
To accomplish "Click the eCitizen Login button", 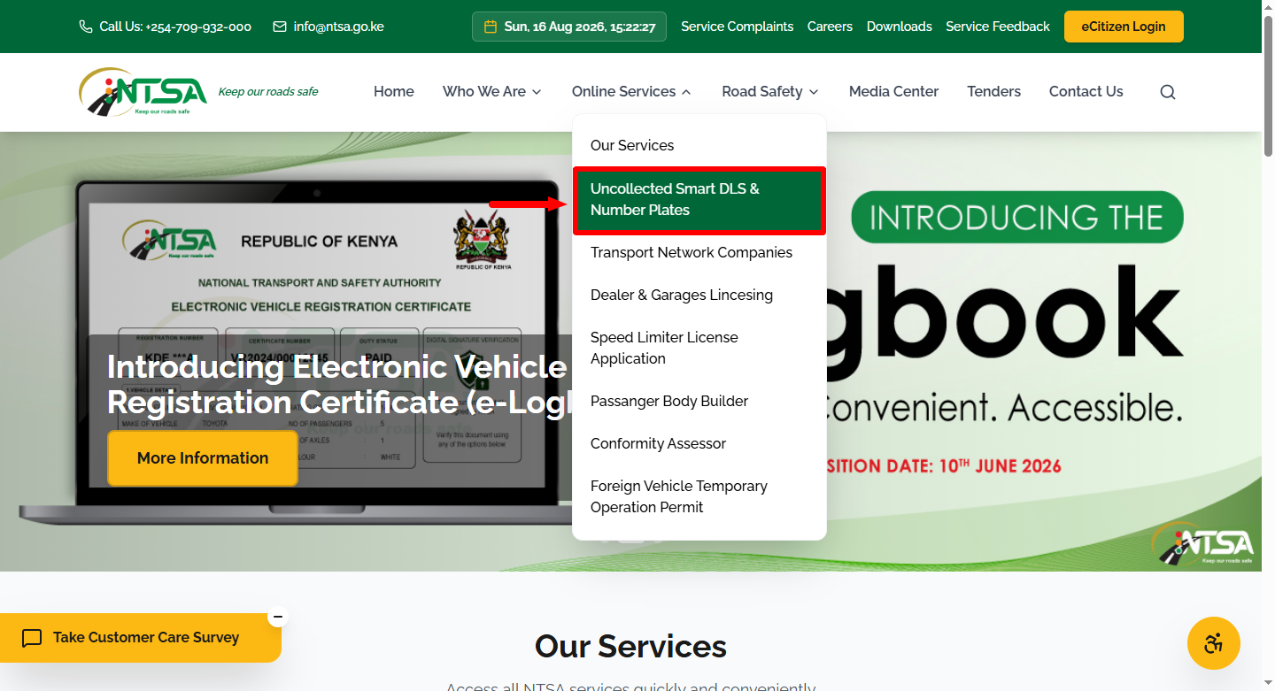I will click(1124, 27).
